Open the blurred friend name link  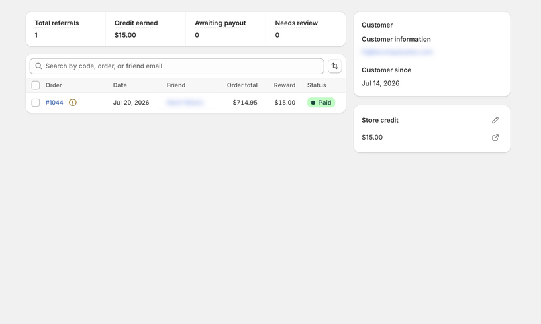(x=185, y=103)
